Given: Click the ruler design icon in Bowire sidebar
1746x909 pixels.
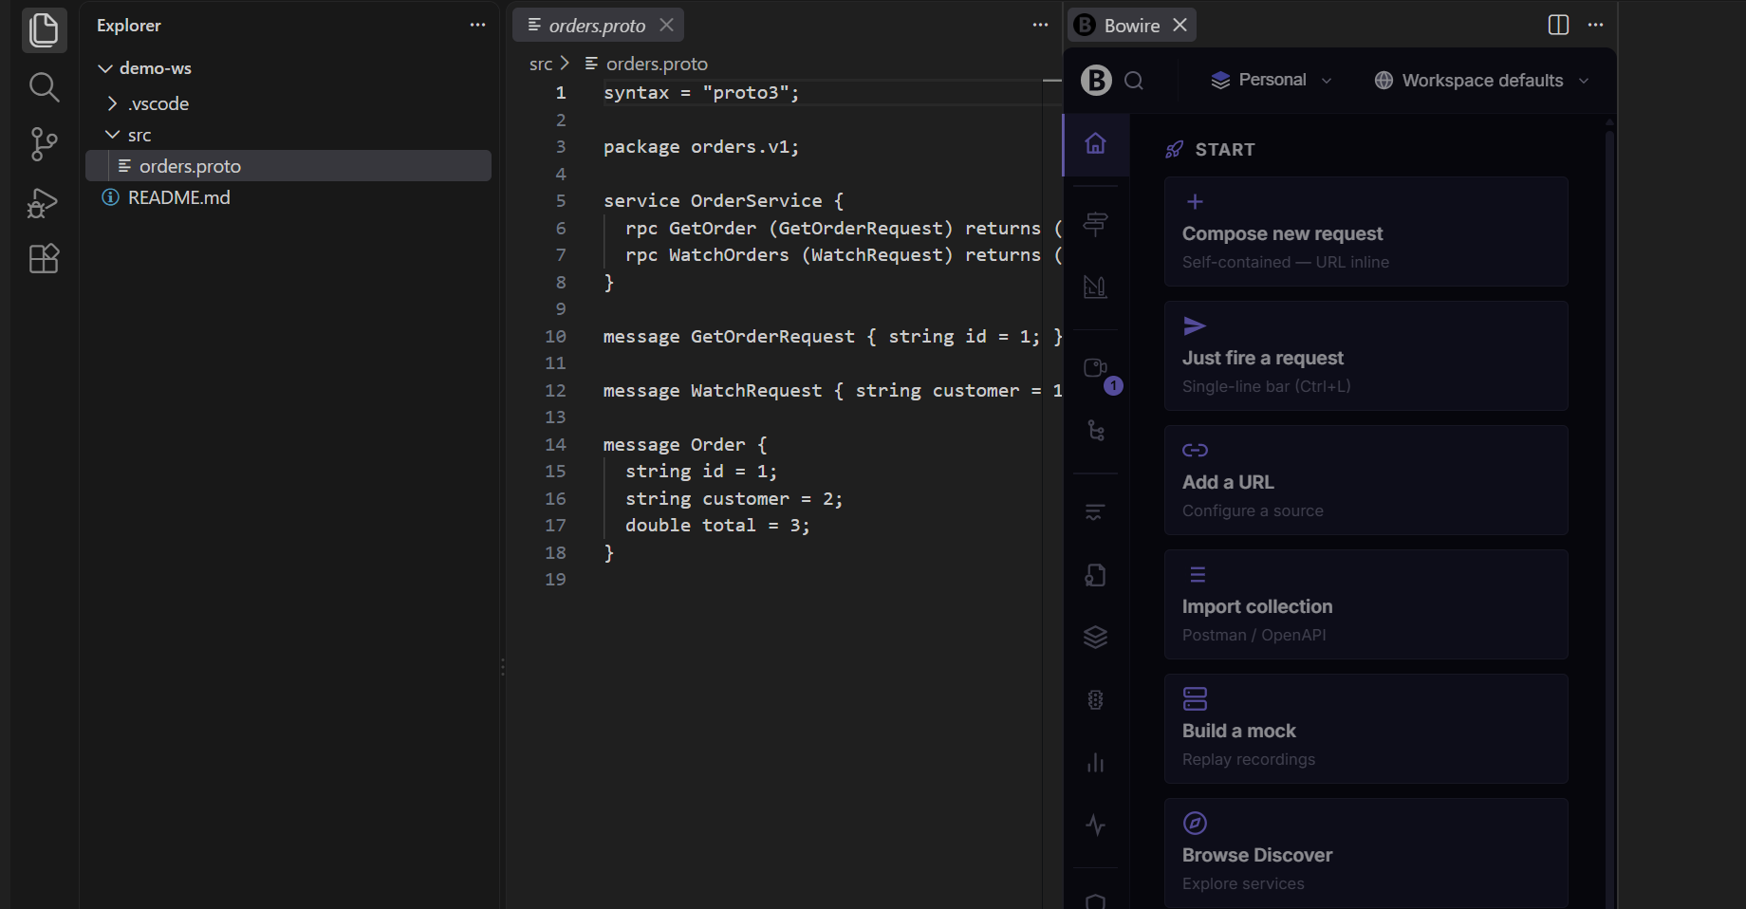Looking at the screenshot, I should tap(1096, 287).
